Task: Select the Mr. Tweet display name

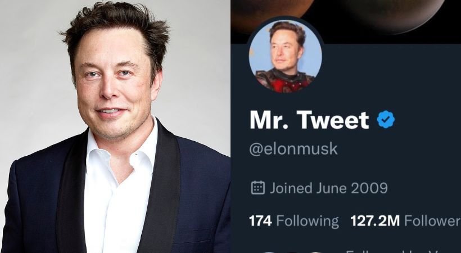Action: pos(309,120)
